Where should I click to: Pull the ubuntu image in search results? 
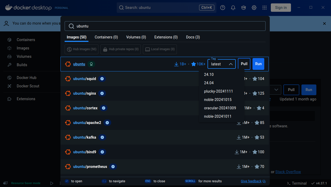click(244, 64)
